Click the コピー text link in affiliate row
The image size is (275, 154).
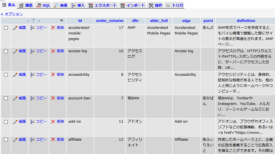pyautogui.click(x=41, y=139)
